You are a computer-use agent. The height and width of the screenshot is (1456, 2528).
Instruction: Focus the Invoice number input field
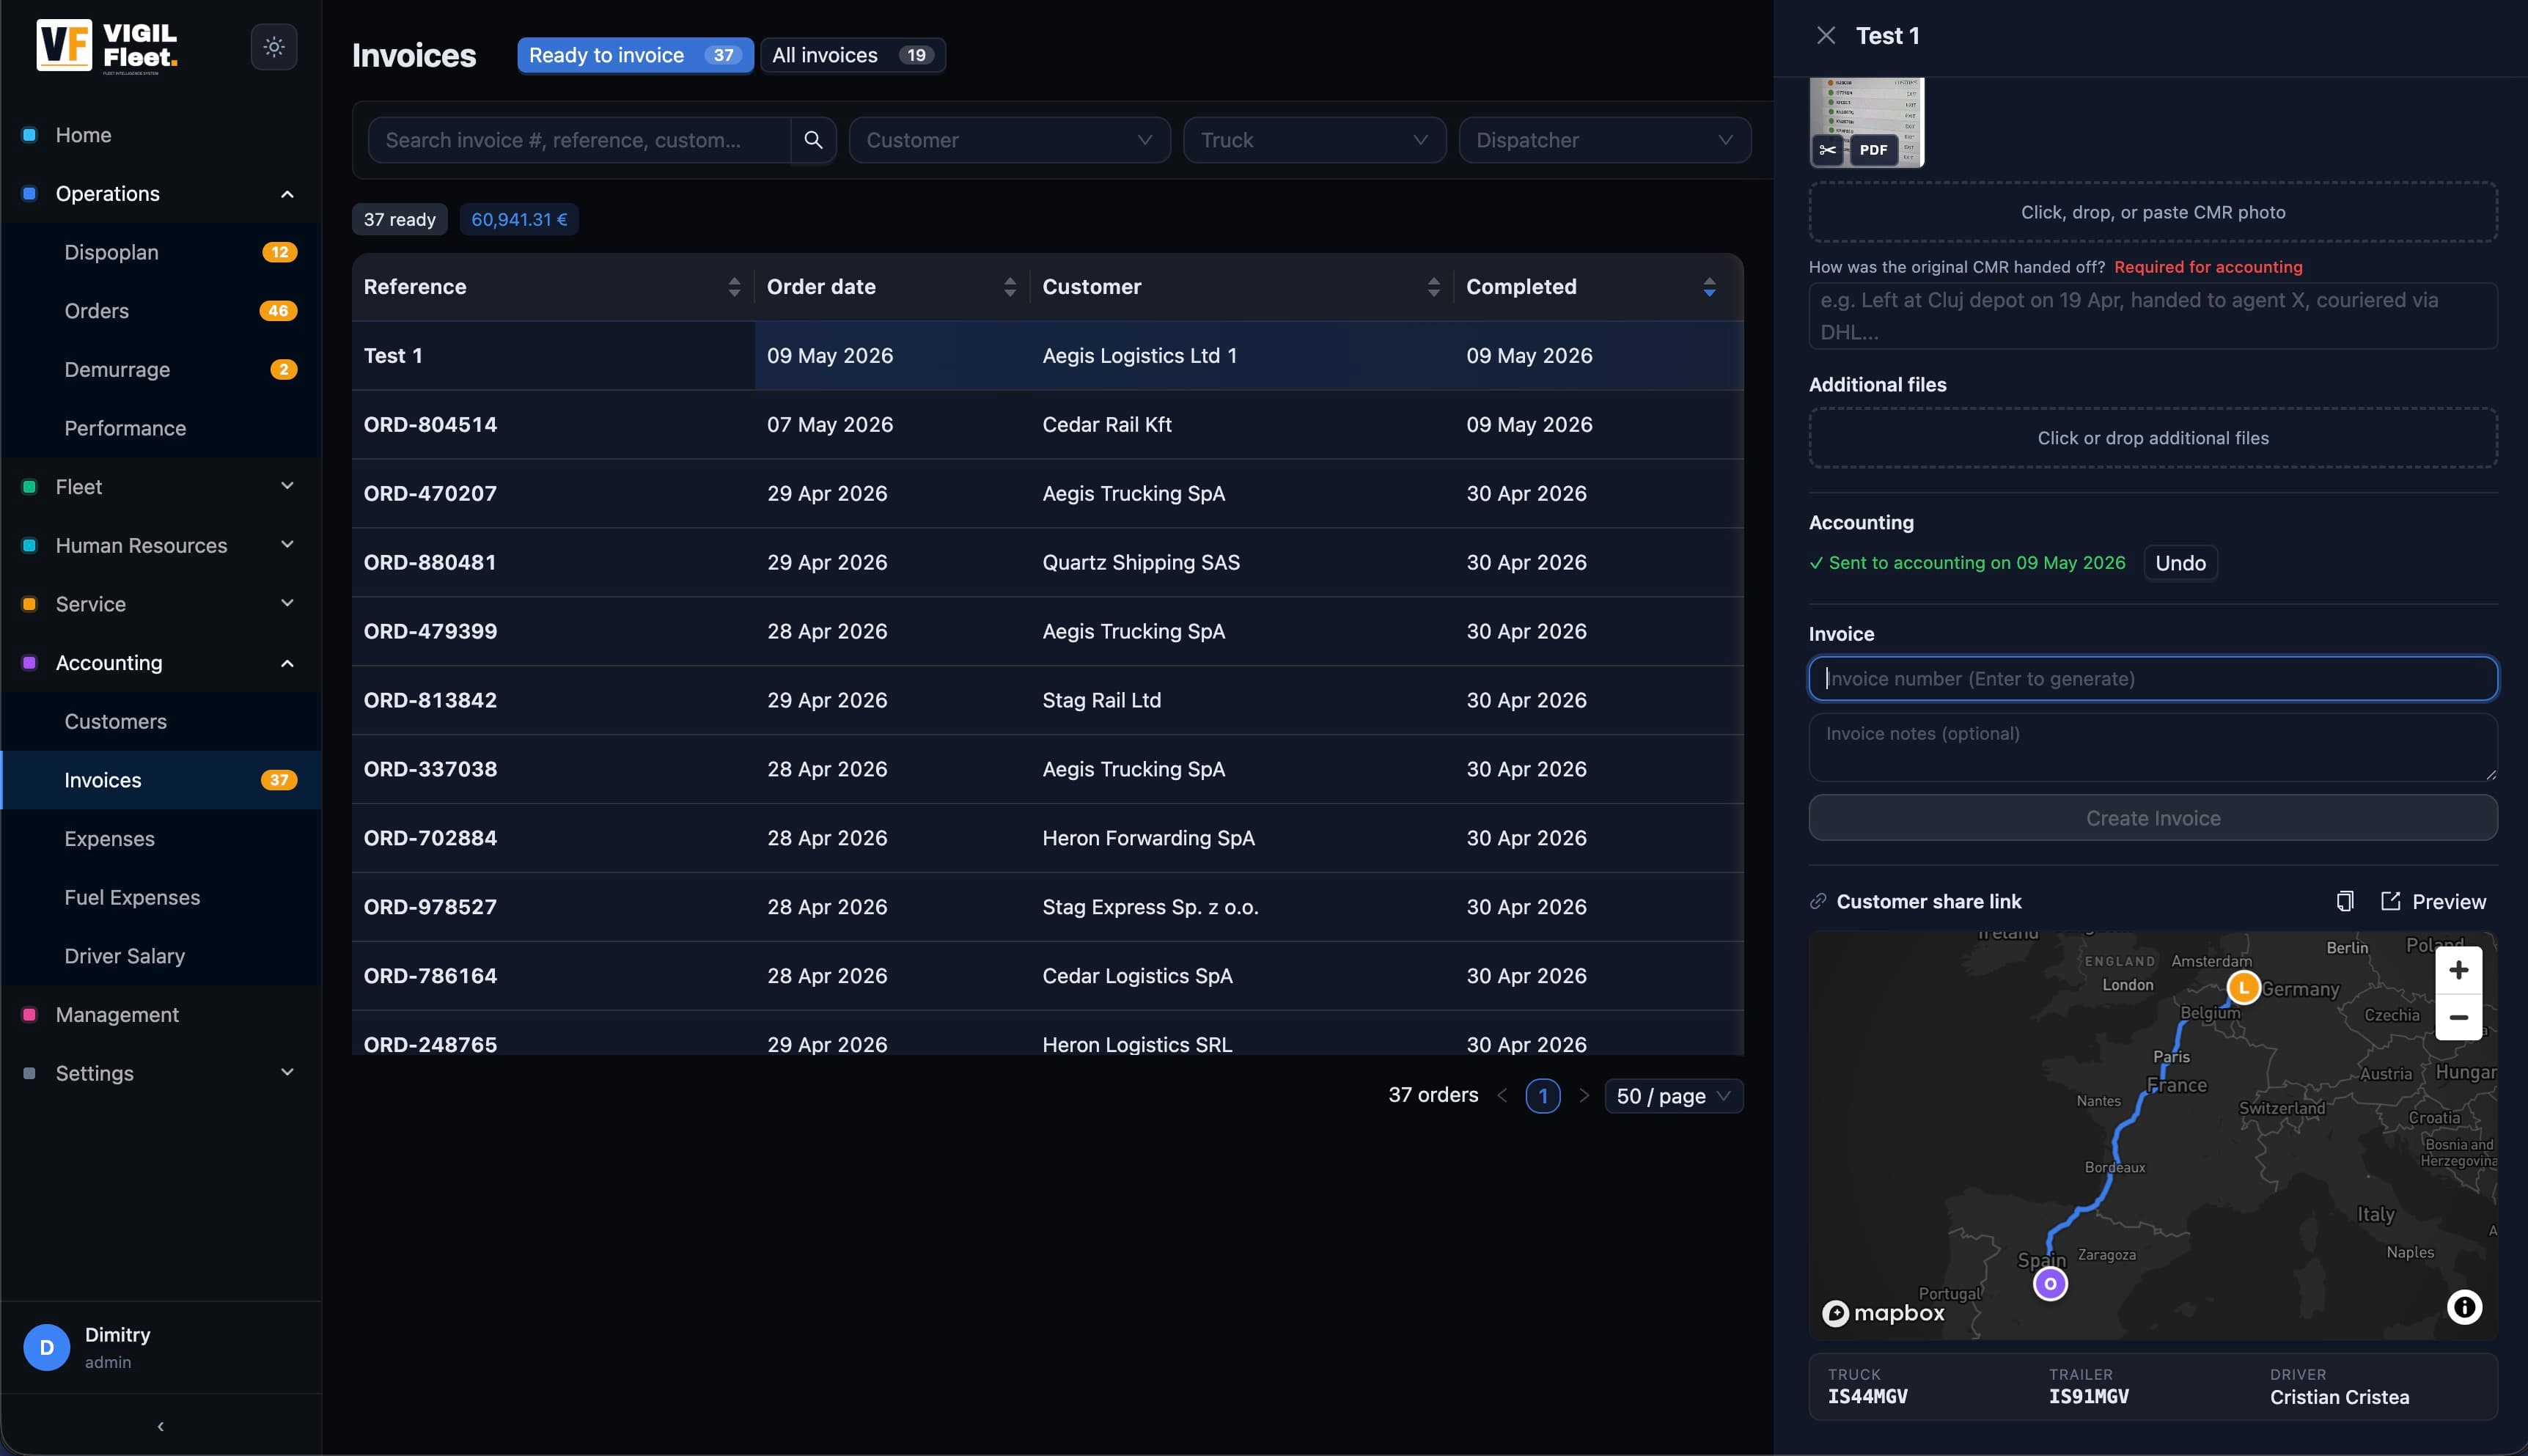[2153, 679]
